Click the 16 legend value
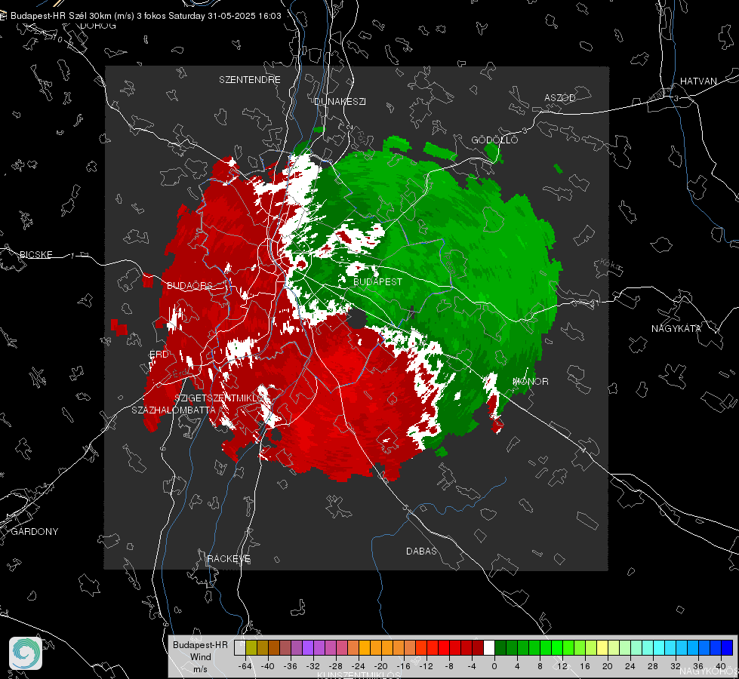Viewport: 739px width, 679px height. pos(584,666)
